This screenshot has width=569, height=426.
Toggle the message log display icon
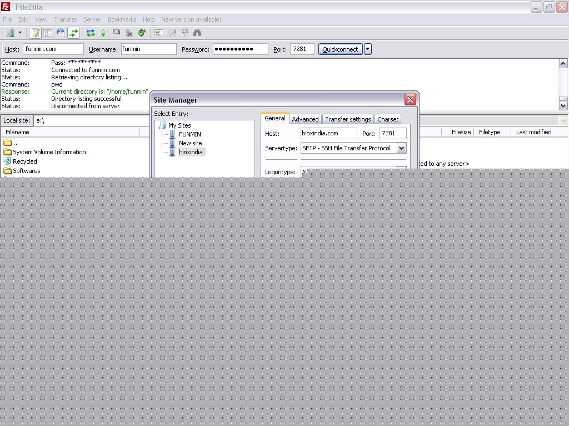(35, 33)
